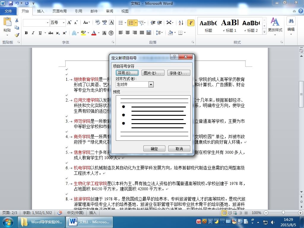
Task: Switch to the 引用 (References) tab
Action: [x=78, y=11]
